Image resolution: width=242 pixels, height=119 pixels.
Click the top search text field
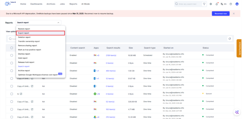tap(189, 4)
